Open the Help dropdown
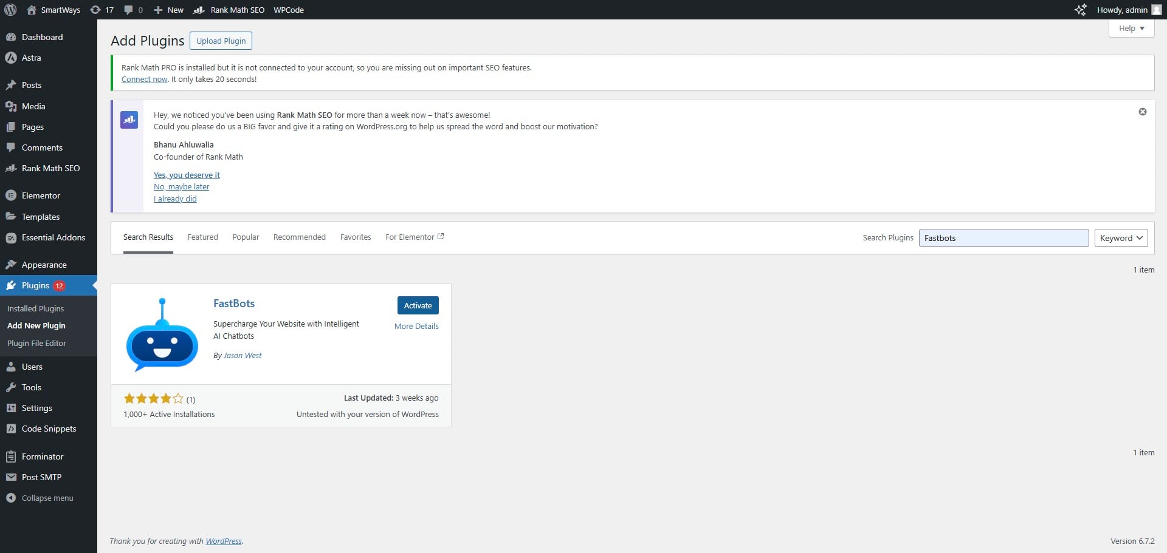 click(x=1131, y=28)
